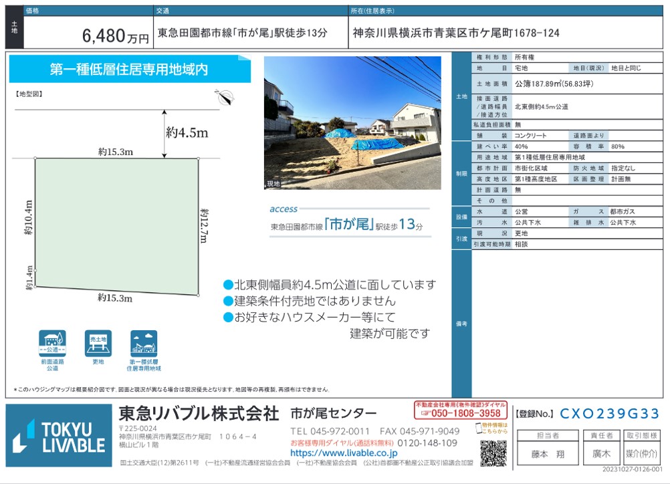Click the 前面道路 公道 house icon

click(52, 344)
